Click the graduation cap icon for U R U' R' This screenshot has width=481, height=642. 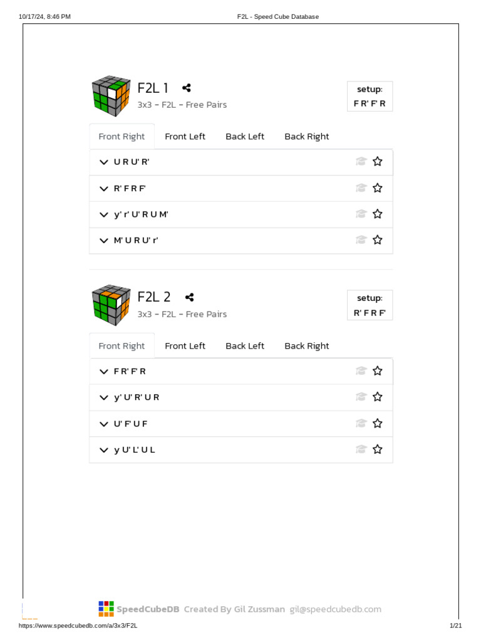(x=361, y=162)
